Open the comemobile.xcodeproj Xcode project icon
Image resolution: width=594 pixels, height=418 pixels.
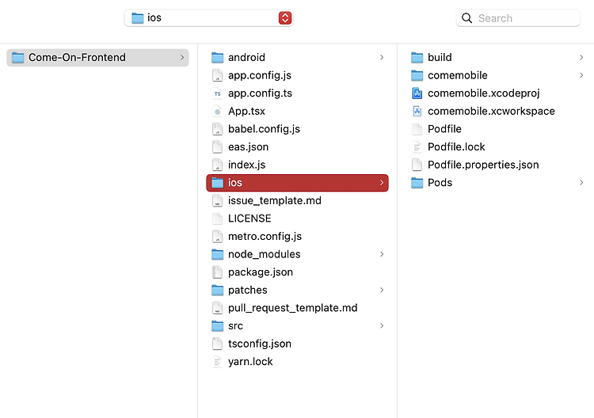[x=417, y=93]
